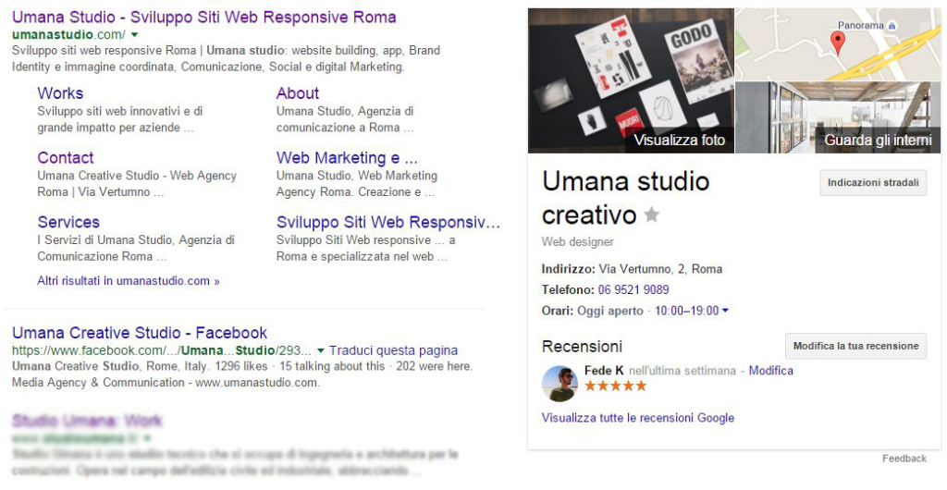947x490 pixels.
Task: Expand the green arrow beside umanastudio.com
Action: point(135,35)
